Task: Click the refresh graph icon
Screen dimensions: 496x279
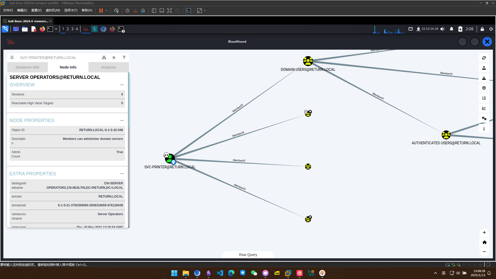Action: 484,58
